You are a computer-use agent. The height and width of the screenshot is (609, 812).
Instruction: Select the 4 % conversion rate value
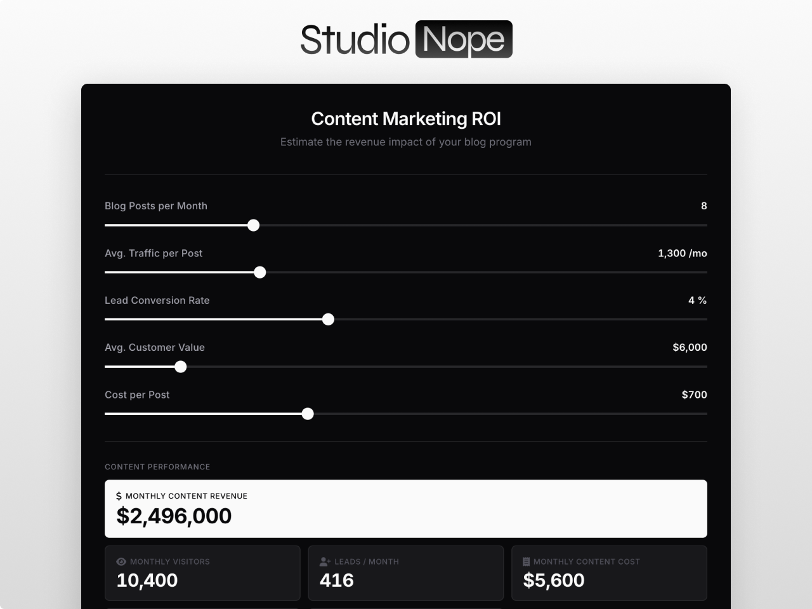(698, 300)
